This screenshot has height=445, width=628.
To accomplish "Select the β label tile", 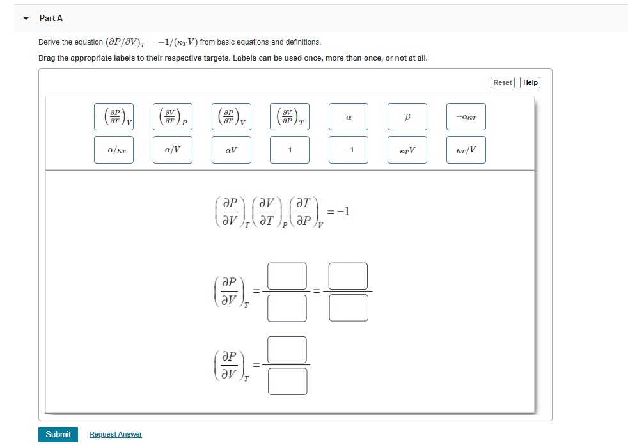I will [x=407, y=116].
